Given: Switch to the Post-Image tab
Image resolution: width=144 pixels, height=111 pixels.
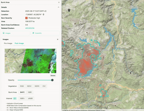Looking at the screenshot, I should pos(19,43).
